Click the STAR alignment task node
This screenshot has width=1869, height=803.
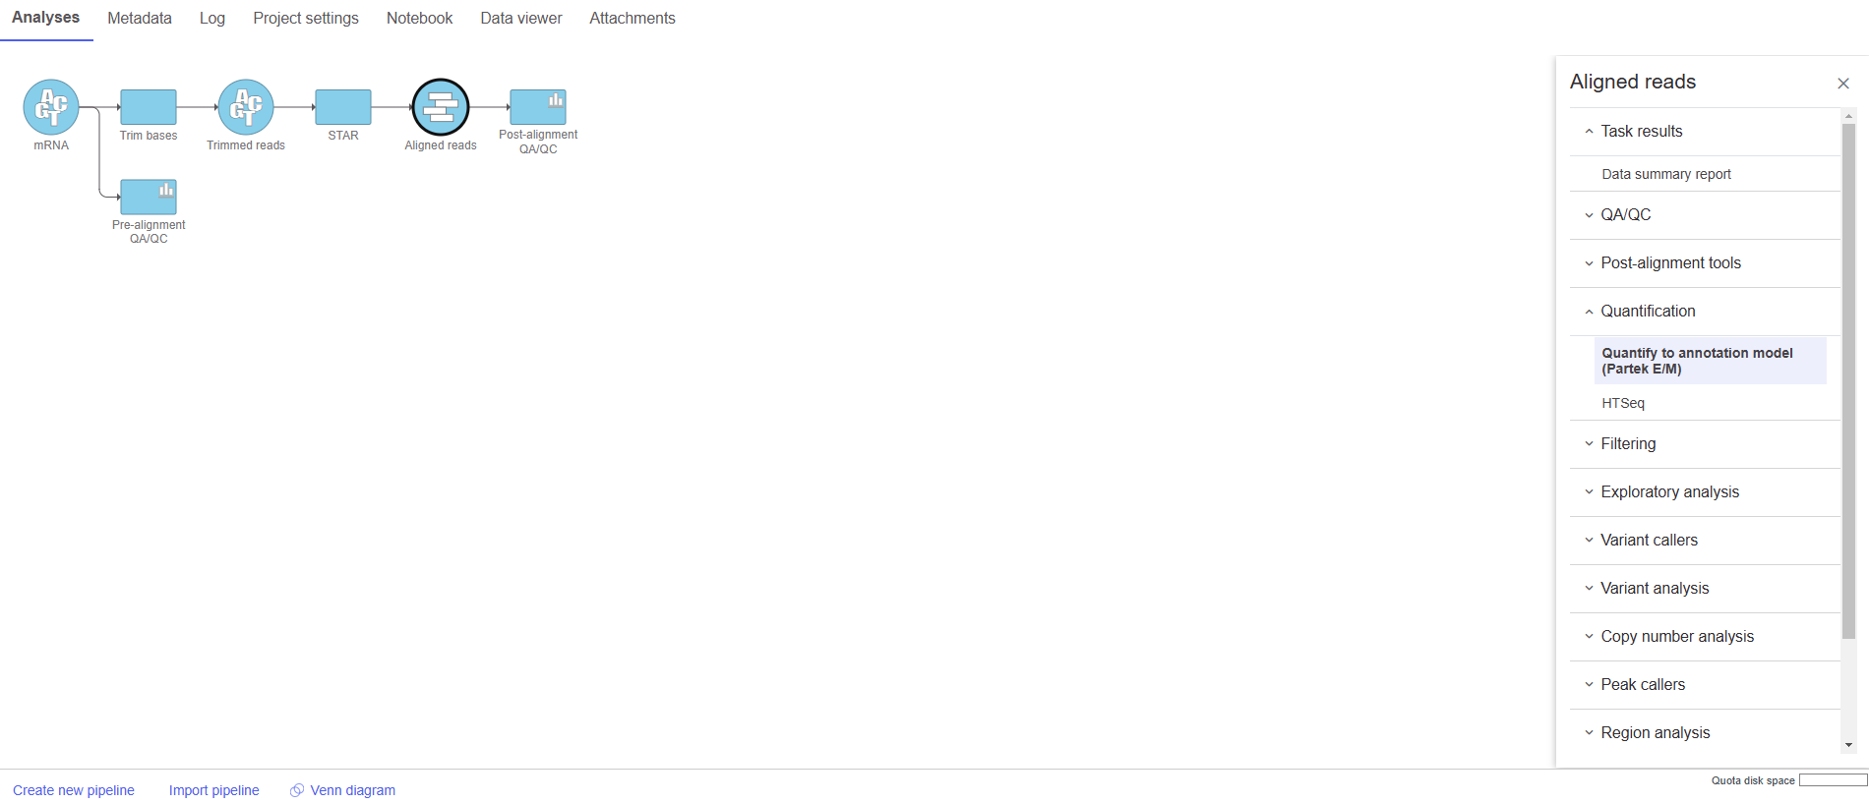(x=342, y=107)
